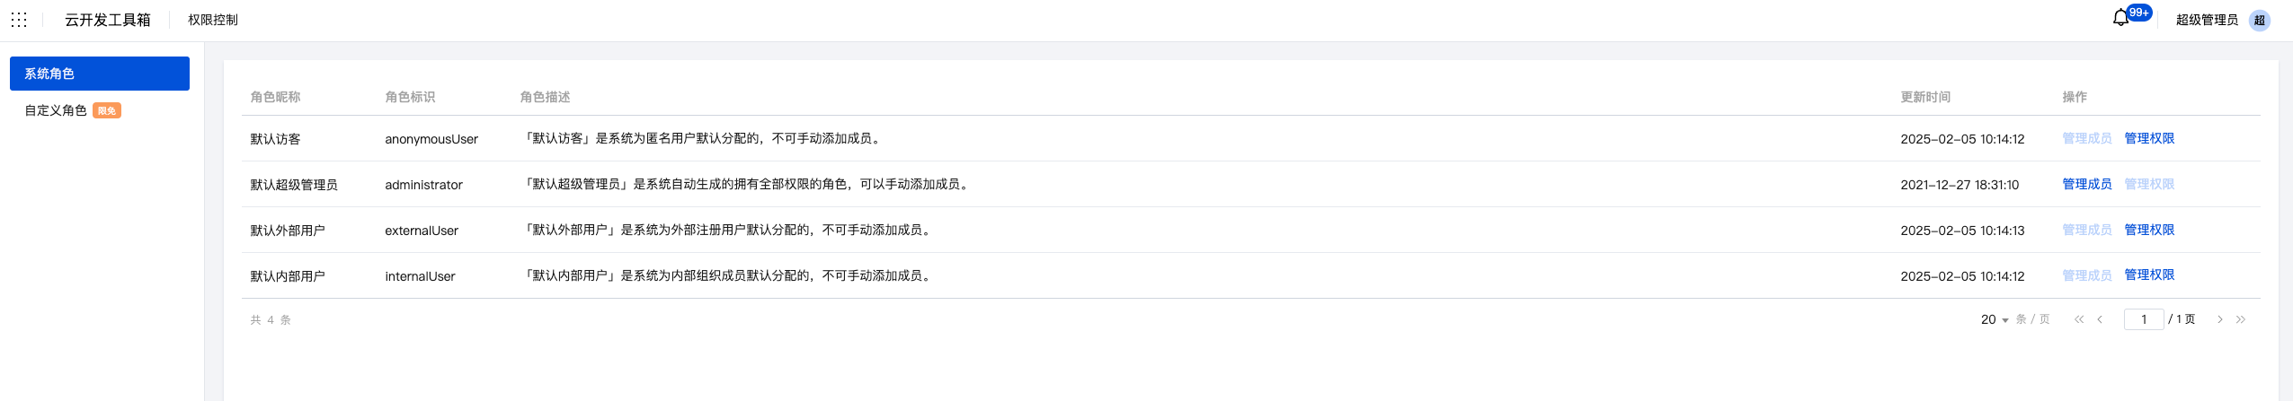Go to the next page arrow
2293x401 pixels.
[2219, 319]
